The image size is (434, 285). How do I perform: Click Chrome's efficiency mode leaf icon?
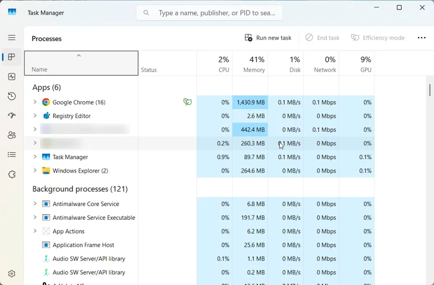click(x=188, y=102)
